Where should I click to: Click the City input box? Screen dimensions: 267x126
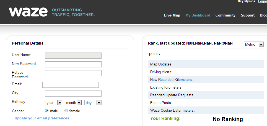(73, 94)
